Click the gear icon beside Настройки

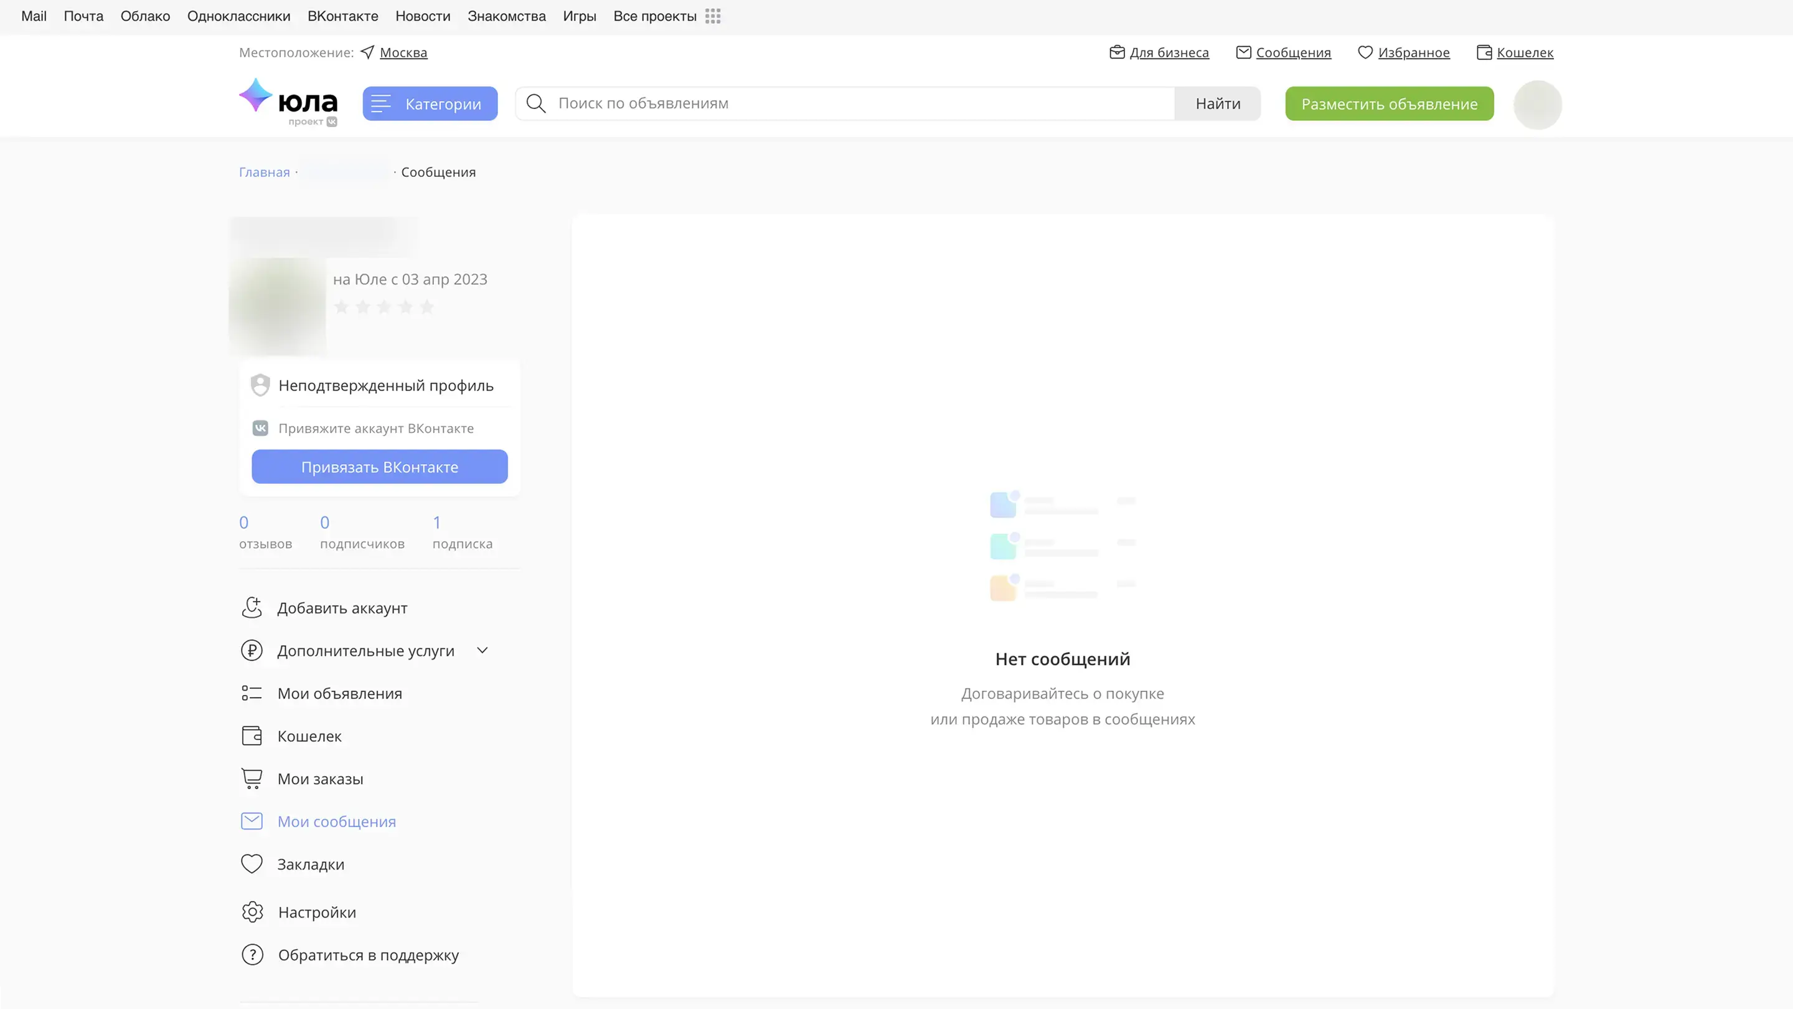tap(252, 911)
